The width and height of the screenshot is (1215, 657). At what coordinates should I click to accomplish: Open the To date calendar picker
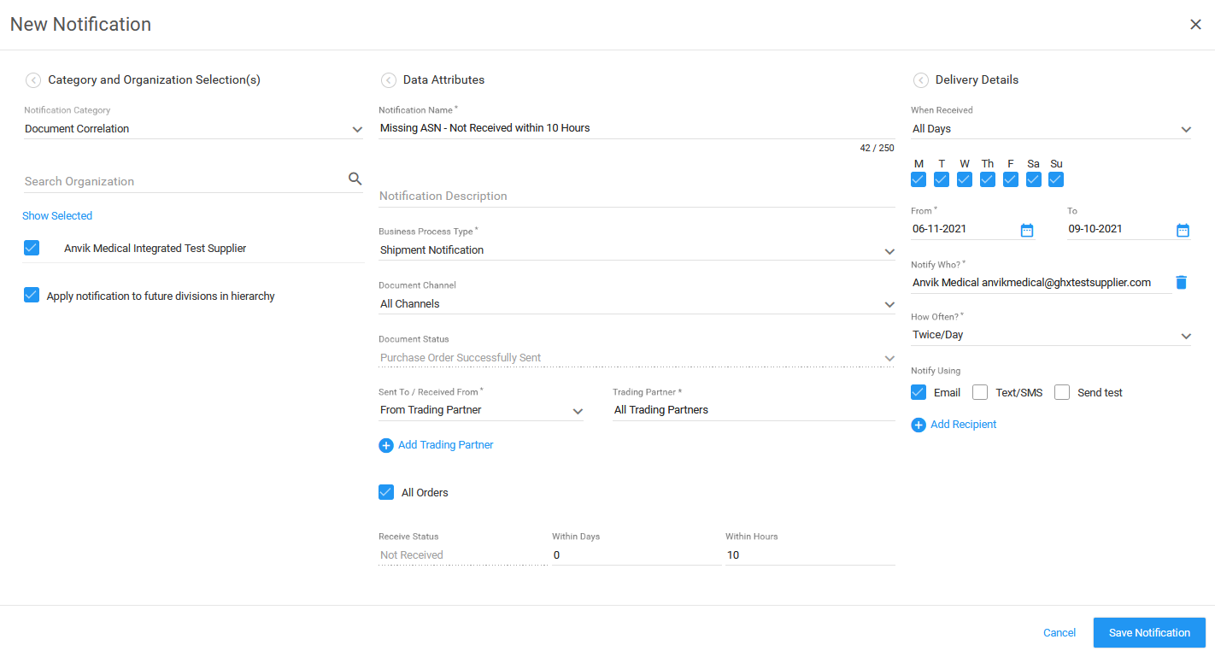pyautogui.click(x=1183, y=230)
